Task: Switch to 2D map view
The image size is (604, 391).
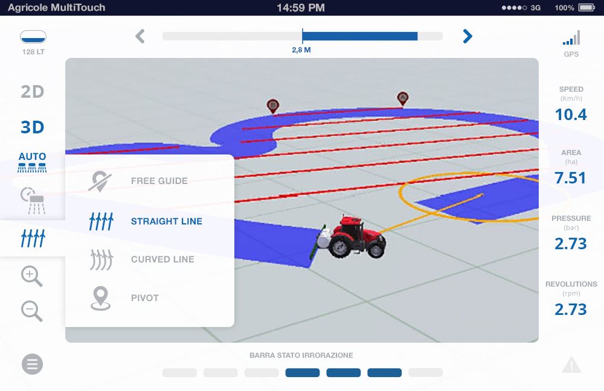Action: tap(33, 92)
